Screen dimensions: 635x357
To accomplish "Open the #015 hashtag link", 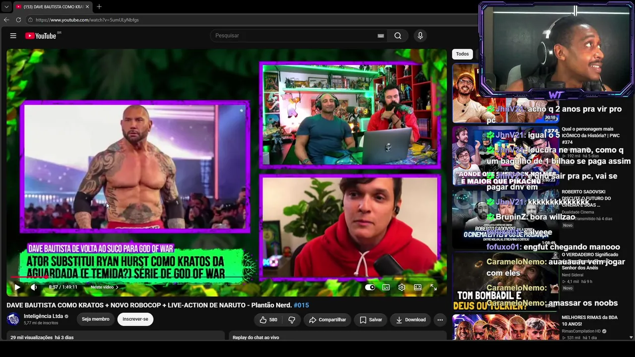I will tap(301, 305).
